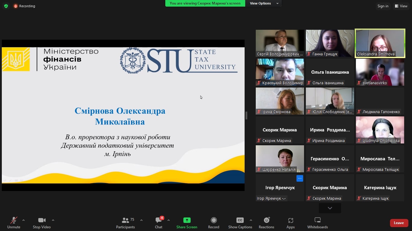Expand captions options arrow
This screenshot has height=231, width=412.
click(251, 220)
